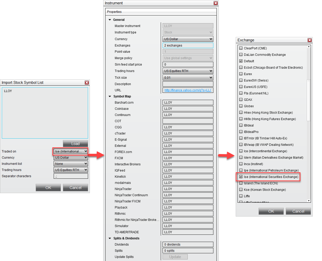Viewport: 322px width, 261px height.
Task: Collapse the General section
Action: [110, 20]
